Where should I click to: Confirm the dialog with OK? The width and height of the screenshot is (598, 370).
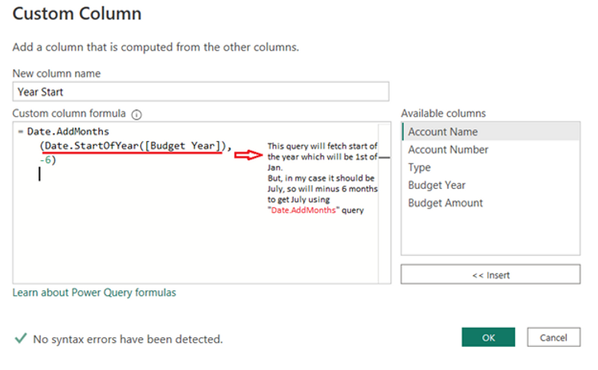click(x=488, y=337)
